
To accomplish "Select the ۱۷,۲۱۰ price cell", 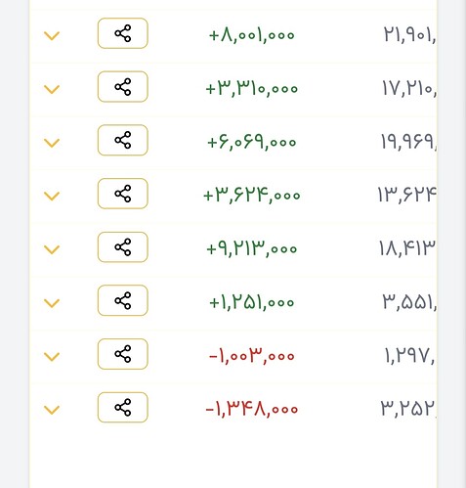I will coord(409,88).
